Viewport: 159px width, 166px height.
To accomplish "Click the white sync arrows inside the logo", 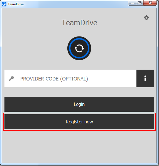I will (x=79, y=48).
